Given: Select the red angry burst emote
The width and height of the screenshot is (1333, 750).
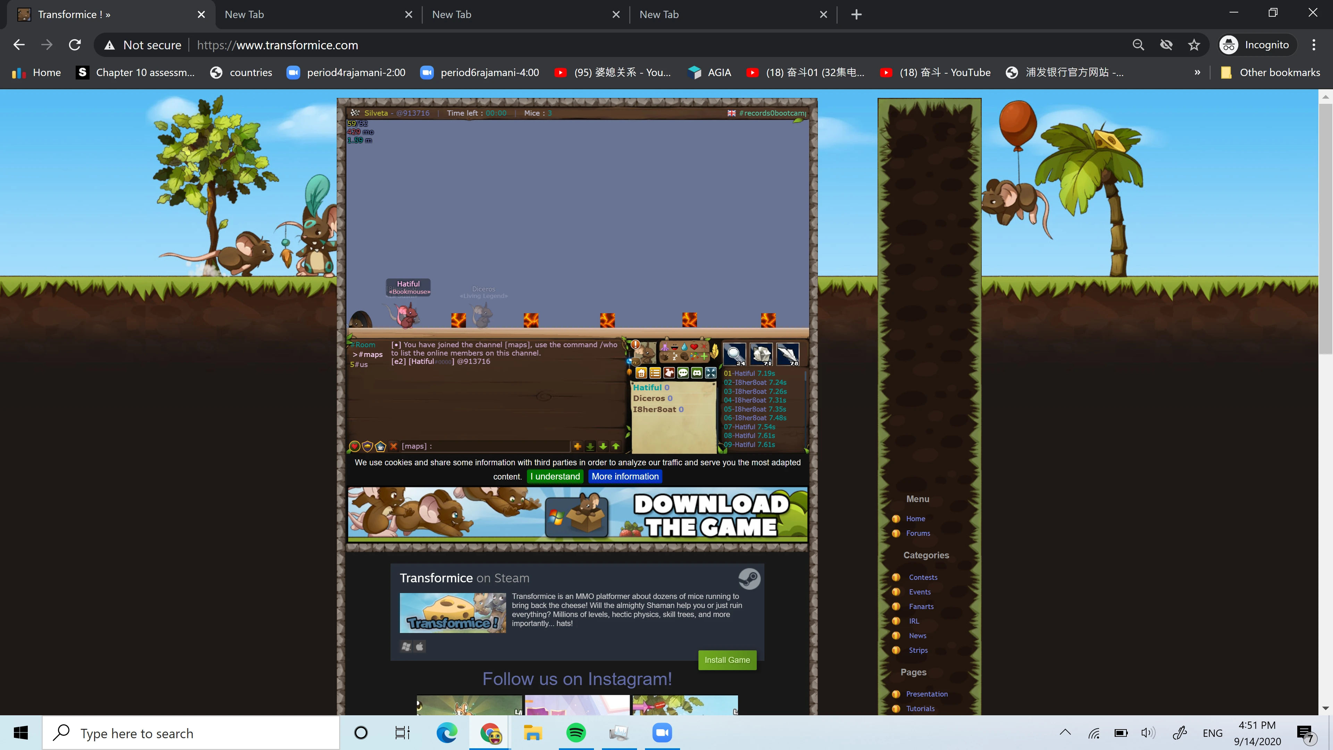Looking at the screenshot, I should pos(704,347).
